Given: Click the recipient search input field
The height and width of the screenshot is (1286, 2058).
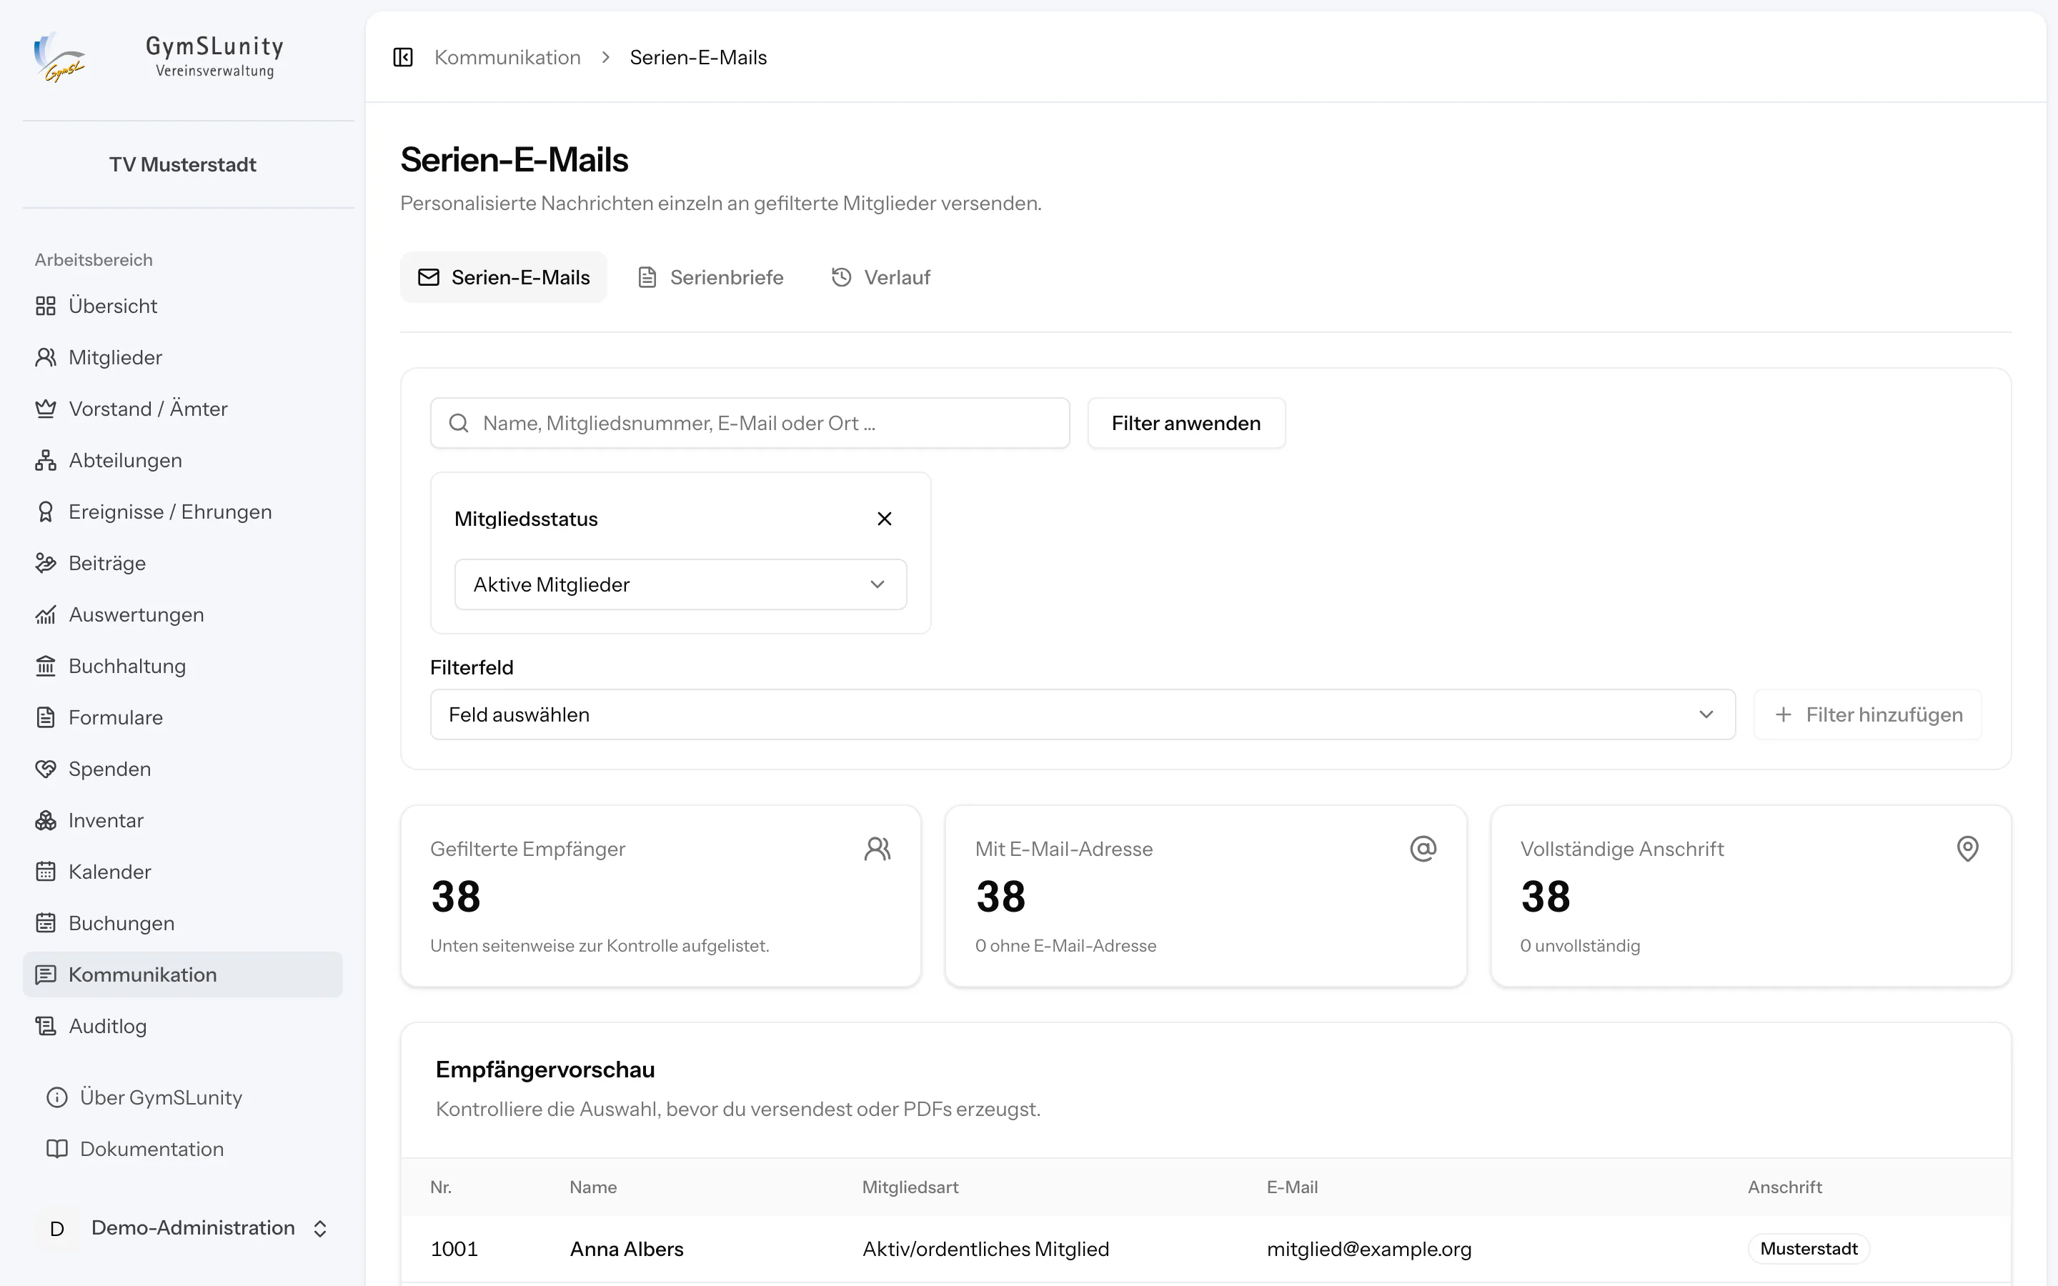Looking at the screenshot, I should (x=750, y=423).
